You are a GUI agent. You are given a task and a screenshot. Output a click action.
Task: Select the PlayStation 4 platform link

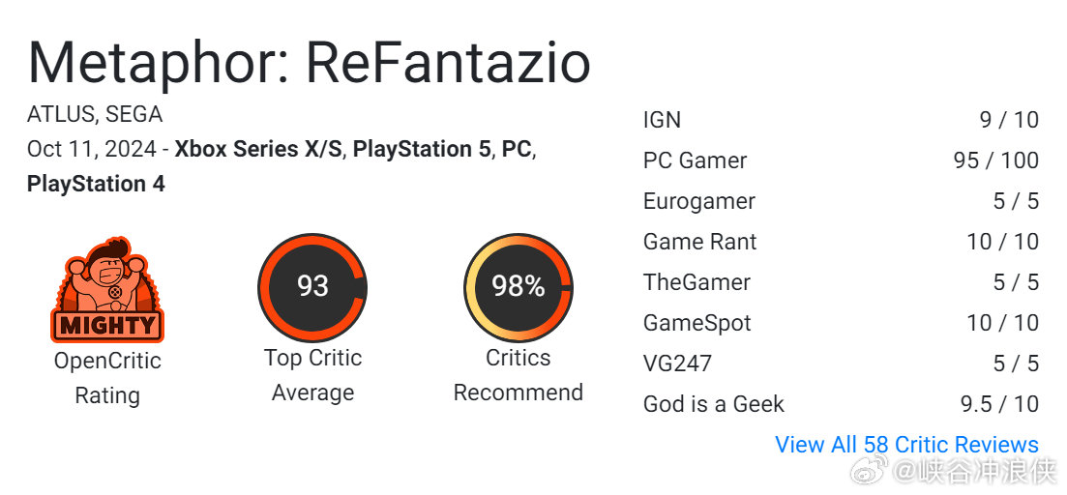coord(96,184)
